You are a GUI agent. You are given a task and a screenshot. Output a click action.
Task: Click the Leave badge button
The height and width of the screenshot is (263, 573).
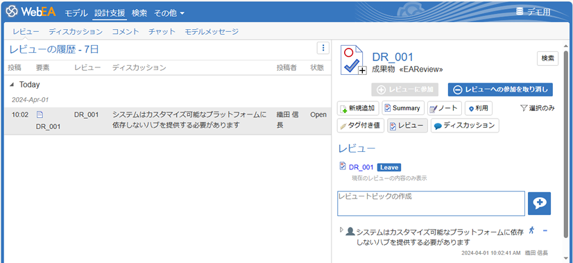pos(389,167)
